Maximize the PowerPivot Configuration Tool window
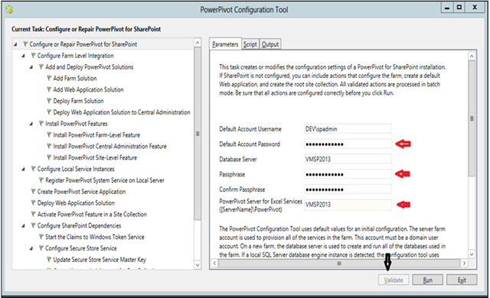 click(459, 8)
